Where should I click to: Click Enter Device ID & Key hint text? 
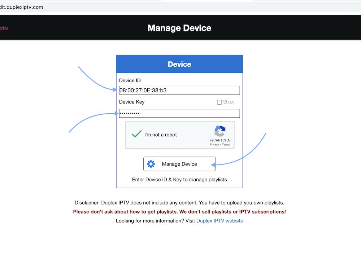pyautogui.click(x=179, y=180)
